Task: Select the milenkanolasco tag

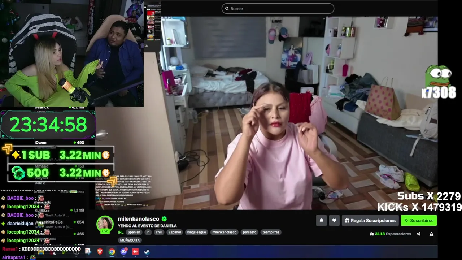Action: (224, 232)
